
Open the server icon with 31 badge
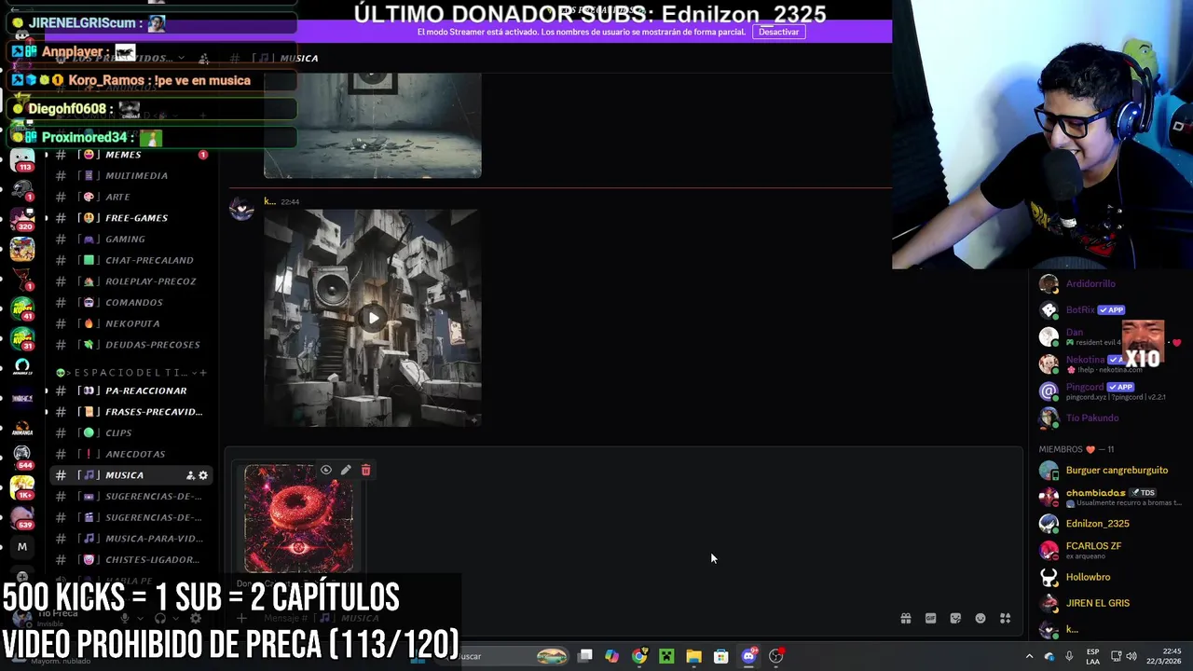pos(22,337)
